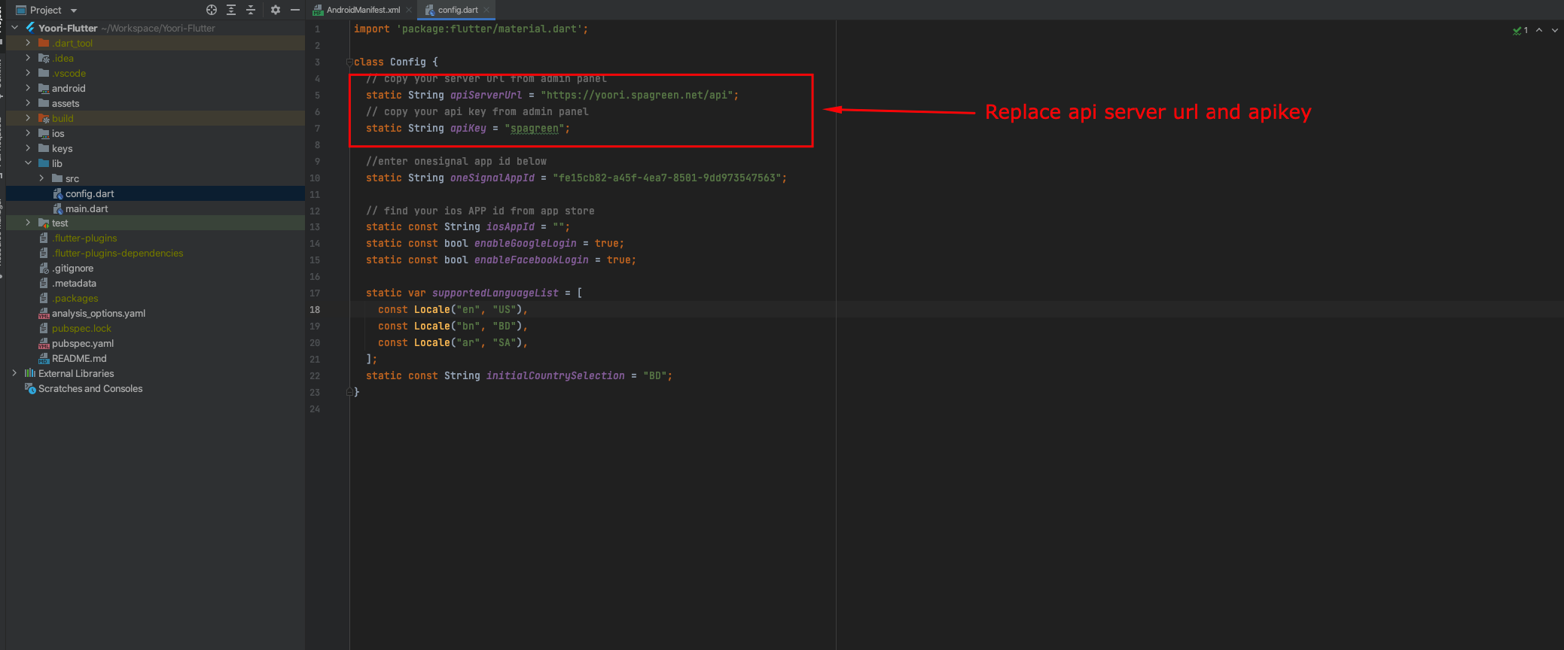The width and height of the screenshot is (1564, 650).
Task: Expand the .vscode folder
Action: click(28, 73)
